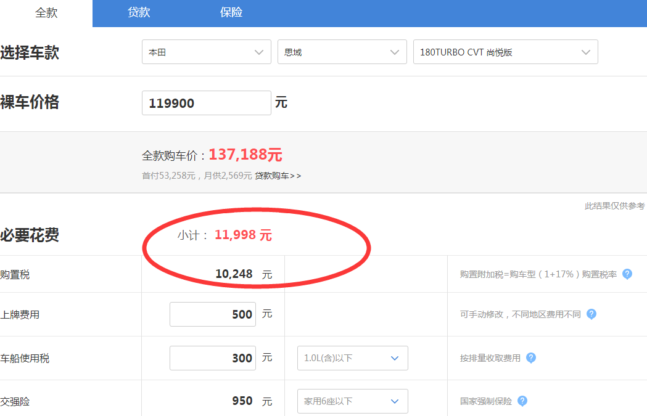Click the 购置附加税=购车型 formula text
Viewport: 647px width, 416px height.
(538, 275)
